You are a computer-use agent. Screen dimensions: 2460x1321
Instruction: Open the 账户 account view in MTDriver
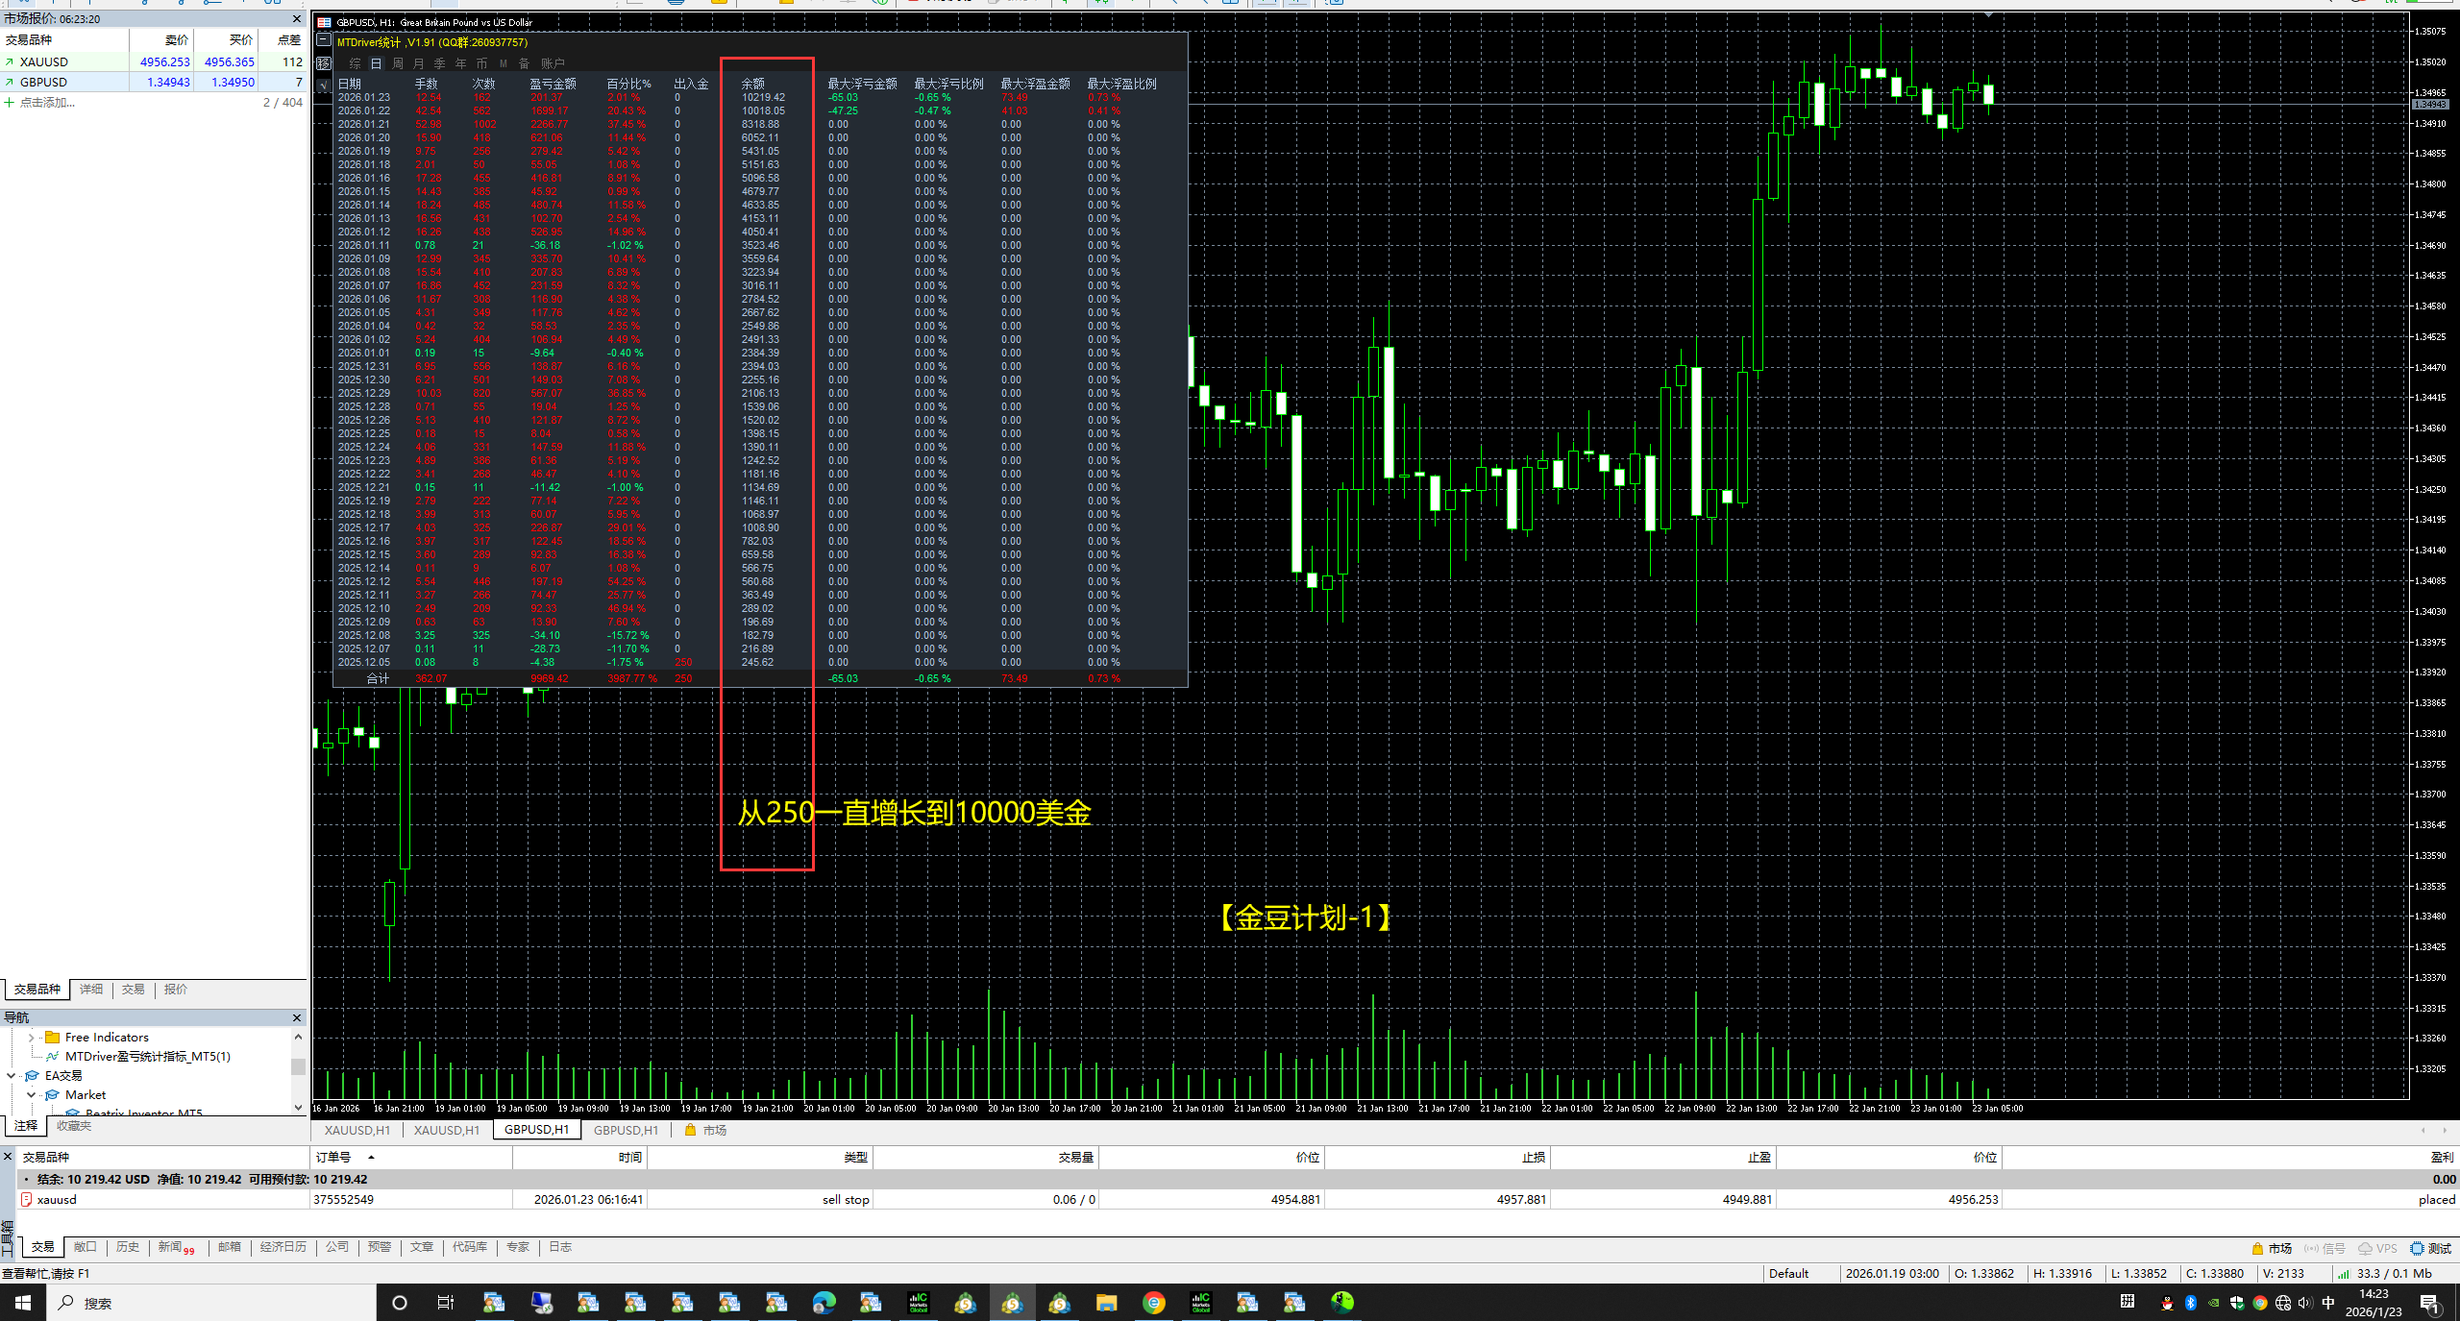click(x=553, y=63)
